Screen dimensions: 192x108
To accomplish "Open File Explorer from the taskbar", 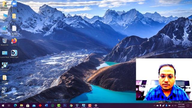I will (x=22, y=105).
